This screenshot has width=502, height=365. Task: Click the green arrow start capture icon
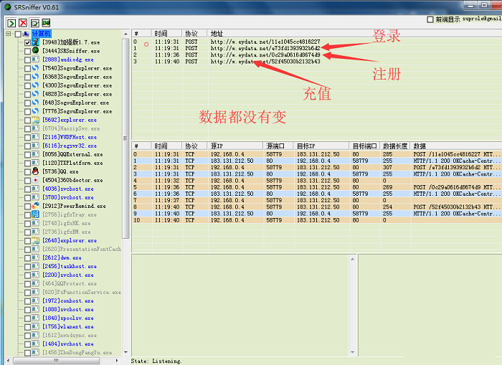[x=11, y=23]
